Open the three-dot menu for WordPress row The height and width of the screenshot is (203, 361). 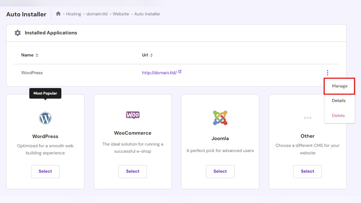pos(327,73)
